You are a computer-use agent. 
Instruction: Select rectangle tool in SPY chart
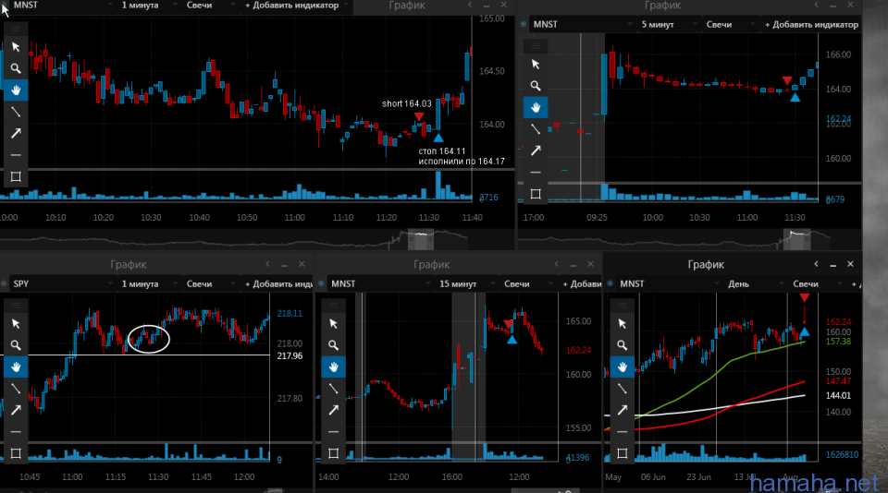(x=16, y=453)
